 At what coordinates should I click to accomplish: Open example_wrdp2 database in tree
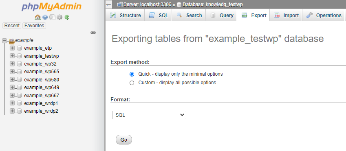tap(41, 111)
